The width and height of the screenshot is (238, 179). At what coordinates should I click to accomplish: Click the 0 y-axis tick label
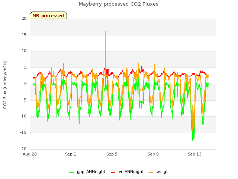pyautogui.click(x=25, y=84)
